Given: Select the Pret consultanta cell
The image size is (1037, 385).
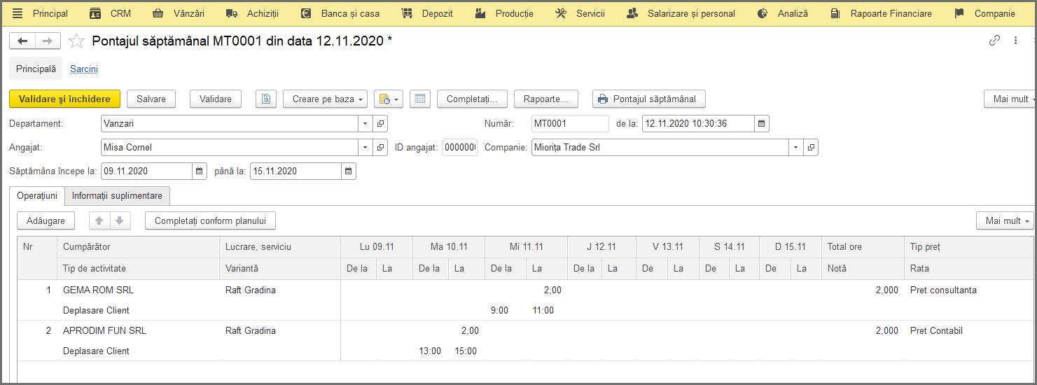Looking at the screenshot, I should pos(968,290).
